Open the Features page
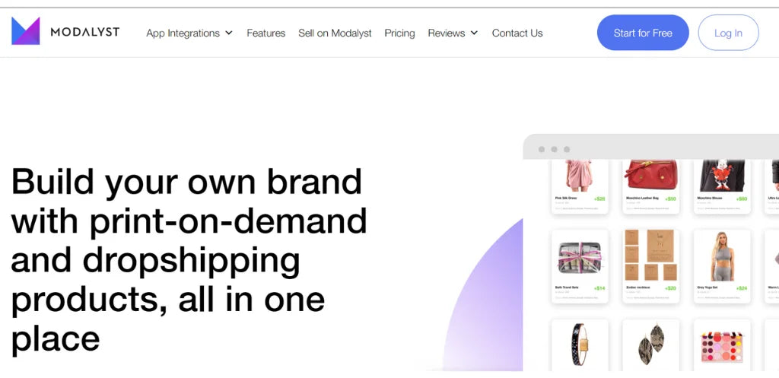 (x=266, y=33)
